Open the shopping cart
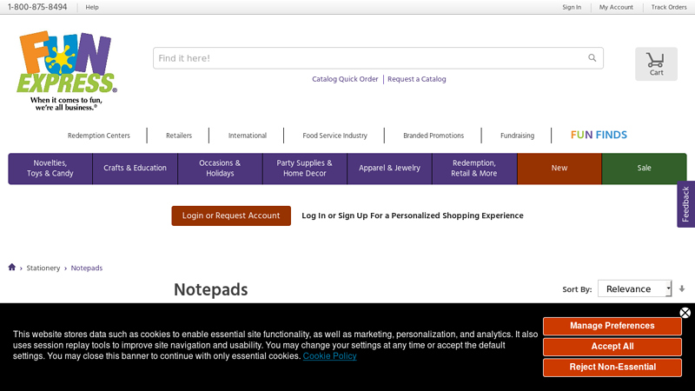 [x=656, y=63]
